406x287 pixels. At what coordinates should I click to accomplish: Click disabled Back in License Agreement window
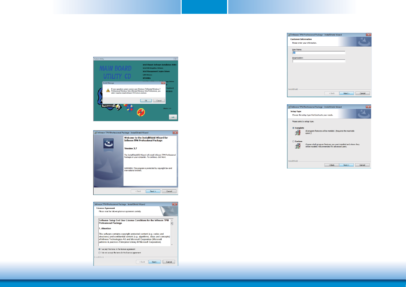(x=142, y=262)
